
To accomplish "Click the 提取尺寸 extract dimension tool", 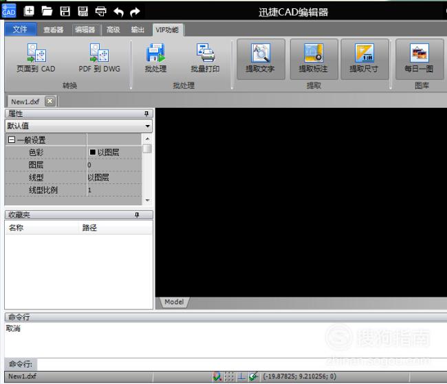I will coord(364,59).
